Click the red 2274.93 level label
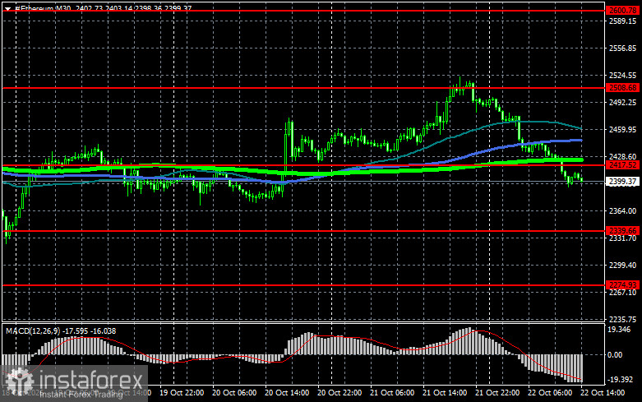The height and width of the screenshot is (402, 642). (622, 285)
